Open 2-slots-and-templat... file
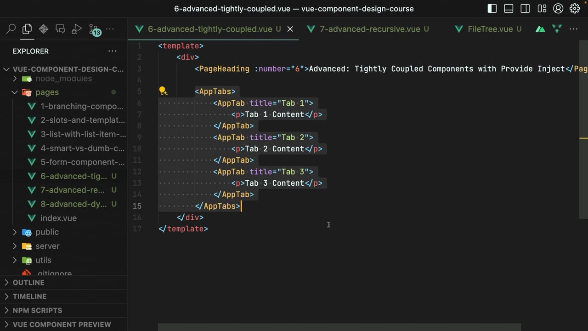The height and width of the screenshot is (331, 588). pos(83,120)
